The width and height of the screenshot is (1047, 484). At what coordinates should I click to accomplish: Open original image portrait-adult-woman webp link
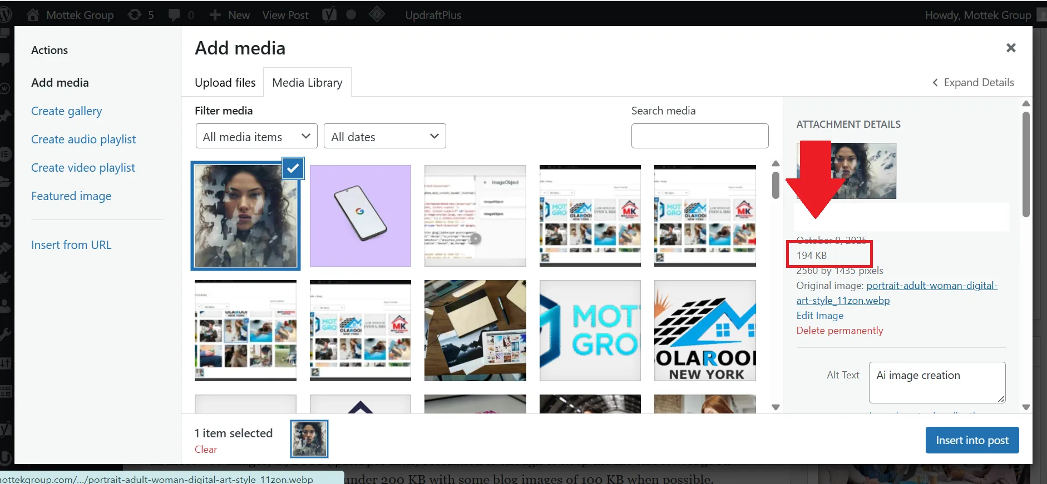point(897,293)
